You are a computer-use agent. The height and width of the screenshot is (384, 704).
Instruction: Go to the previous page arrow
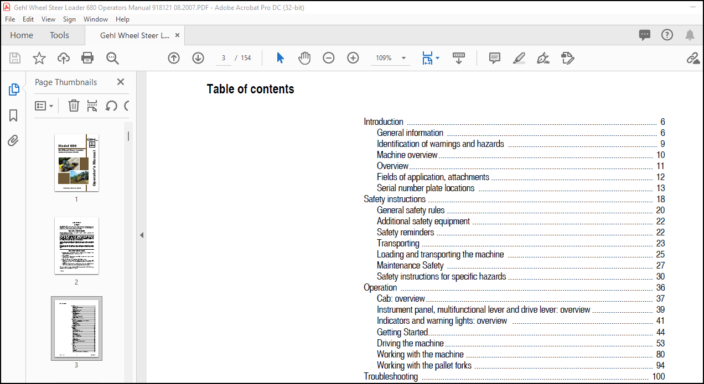tap(174, 58)
